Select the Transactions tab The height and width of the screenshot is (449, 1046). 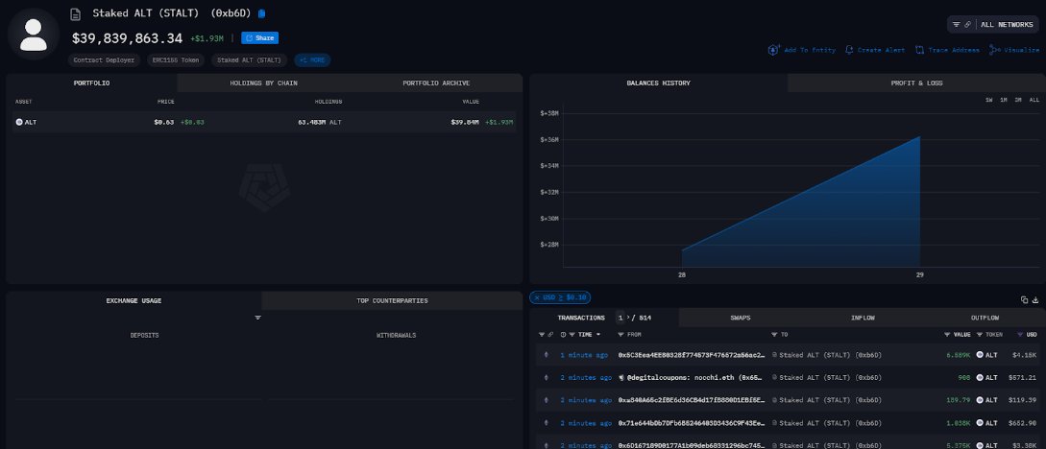click(x=581, y=318)
